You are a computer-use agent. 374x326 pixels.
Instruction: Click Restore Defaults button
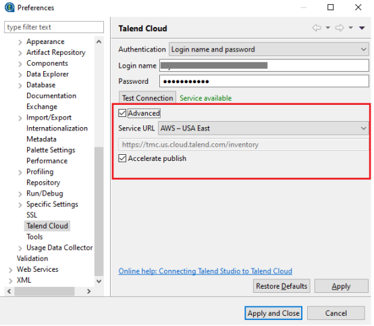point(282,286)
